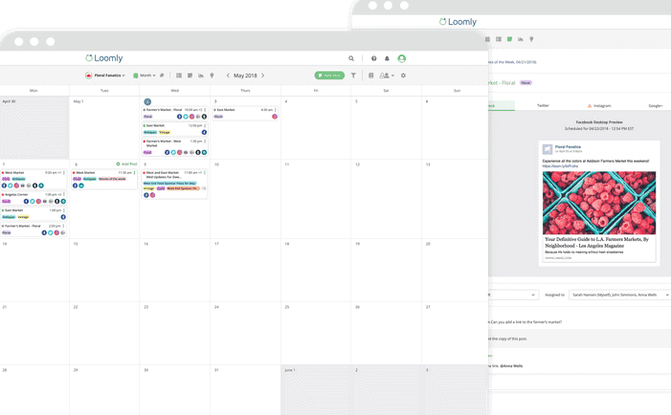Open the partly hidden dropdown left of Assigned to
The width and height of the screenshot is (671, 415).
pos(513,295)
